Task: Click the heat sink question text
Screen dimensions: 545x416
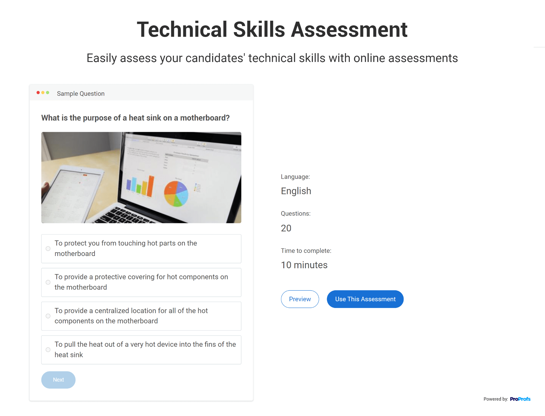Action: pos(135,118)
